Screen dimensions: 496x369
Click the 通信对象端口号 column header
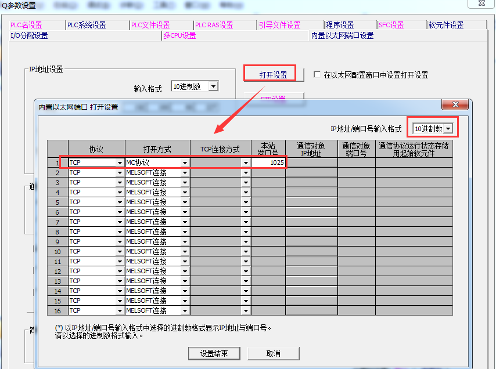tap(357, 149)
